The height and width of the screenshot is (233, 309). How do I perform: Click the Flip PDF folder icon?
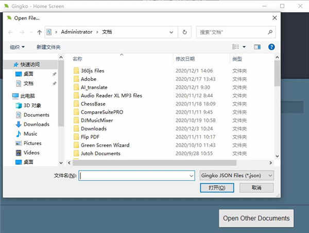(x=76, y=137)
